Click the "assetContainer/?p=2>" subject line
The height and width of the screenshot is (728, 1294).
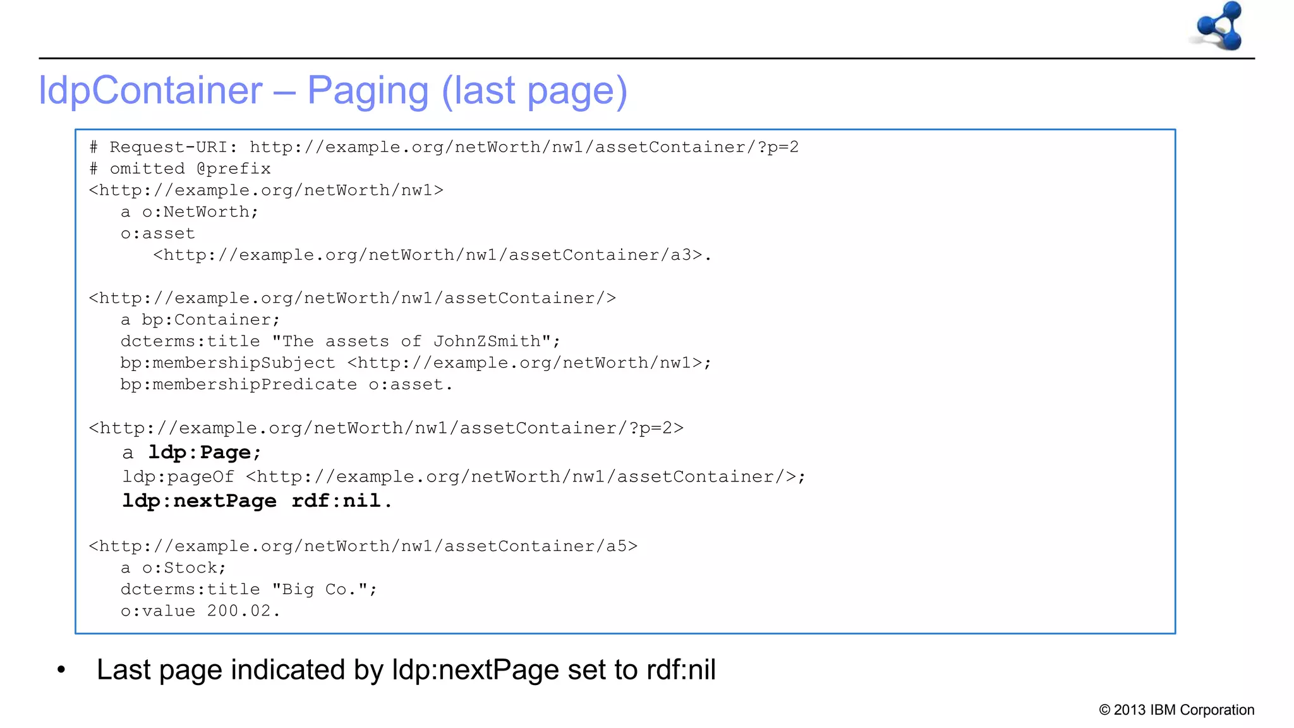[x=386, y=428]
